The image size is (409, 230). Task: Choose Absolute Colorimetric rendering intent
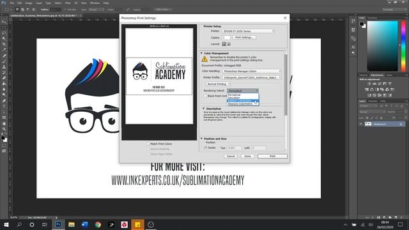[x=243, y=103]
